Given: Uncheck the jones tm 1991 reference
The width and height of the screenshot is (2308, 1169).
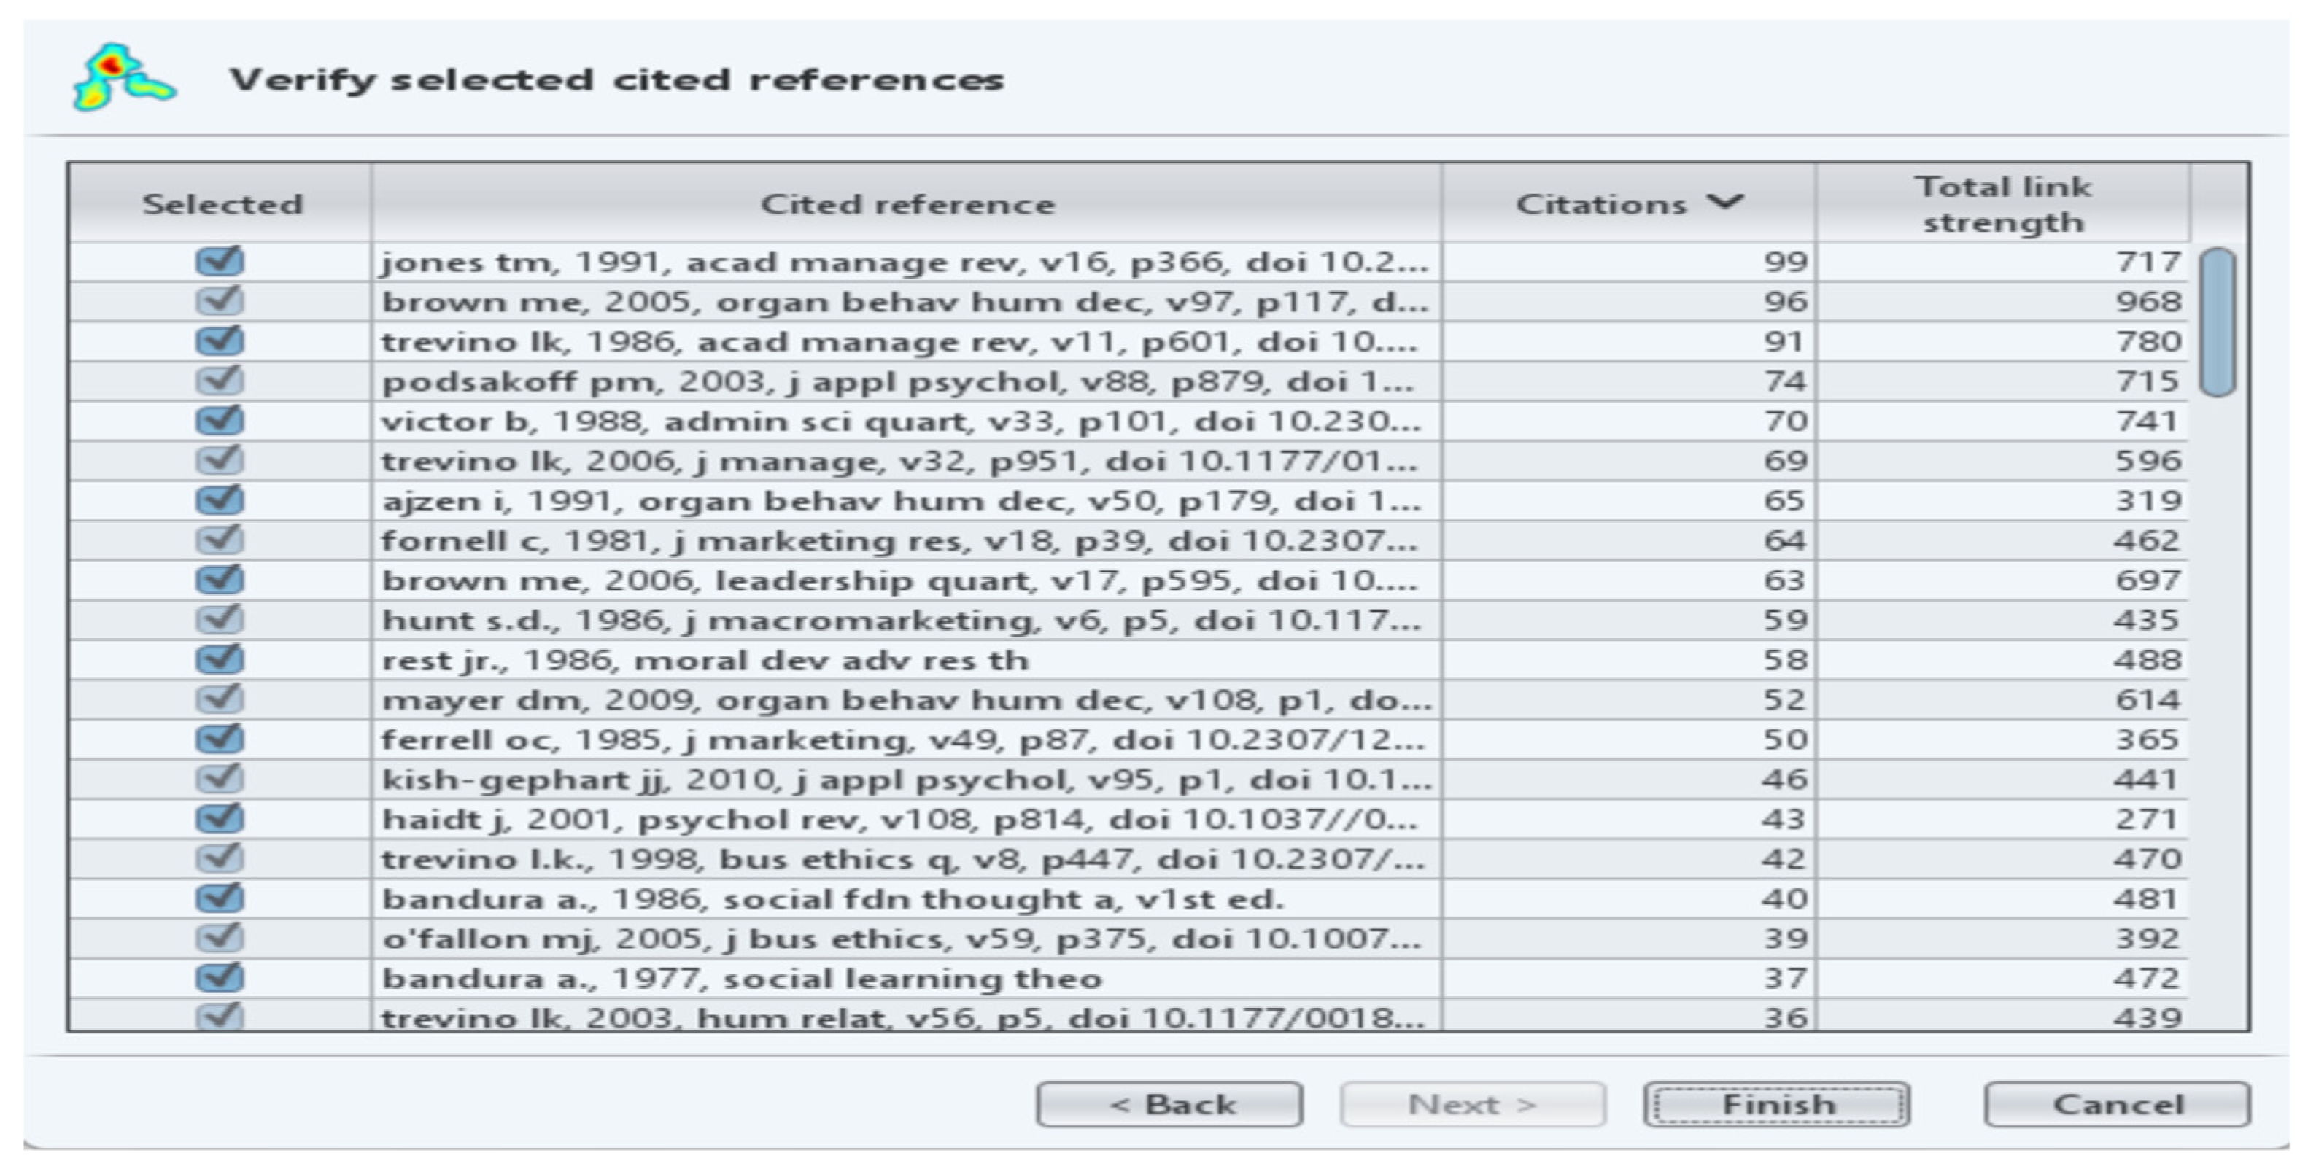Looking at the screenshot, I should click(220, 262).
